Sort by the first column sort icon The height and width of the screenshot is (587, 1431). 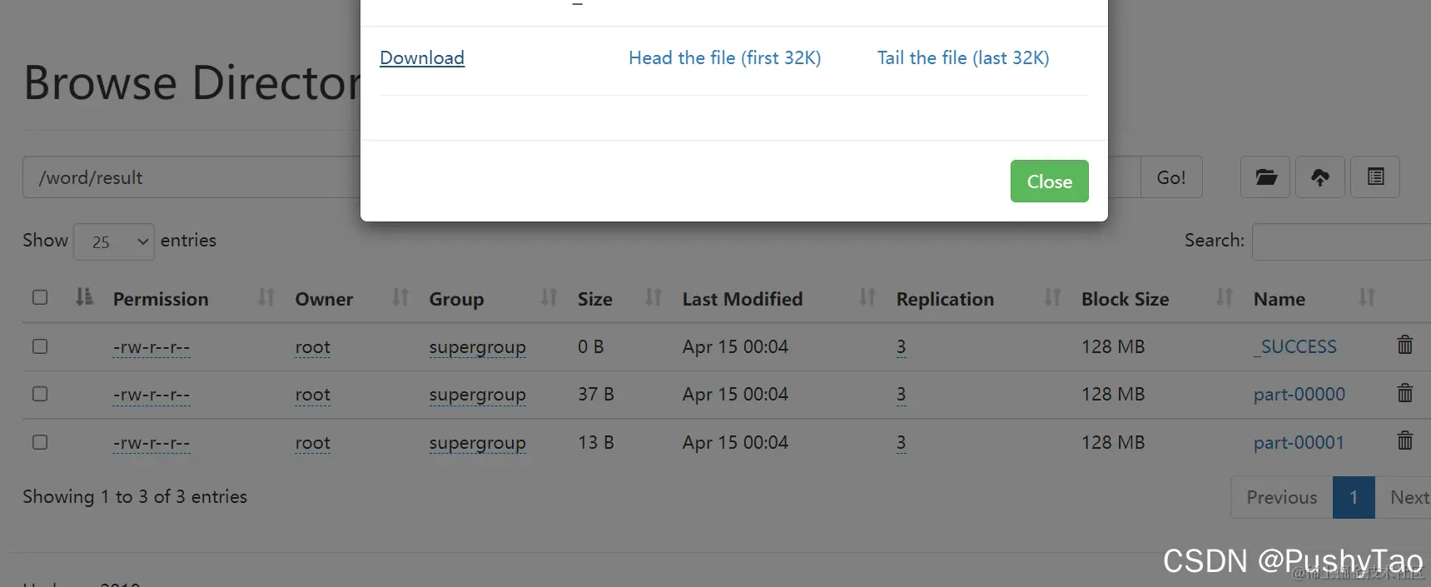[84, 297]
